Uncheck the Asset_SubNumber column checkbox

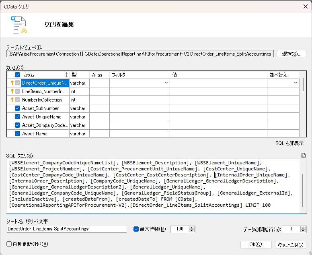(x=18, y=108)
